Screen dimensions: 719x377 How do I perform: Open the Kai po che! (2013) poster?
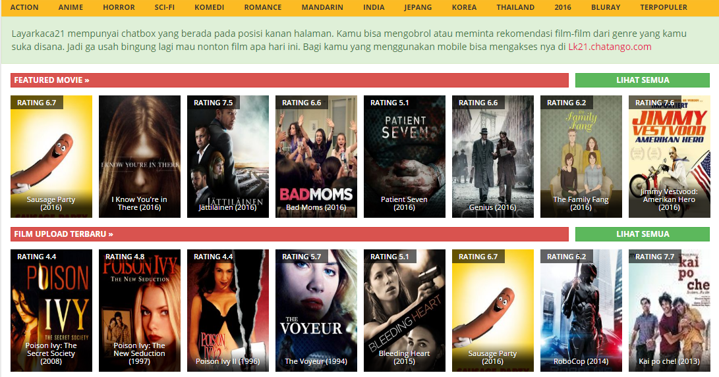tap(669, 310)
